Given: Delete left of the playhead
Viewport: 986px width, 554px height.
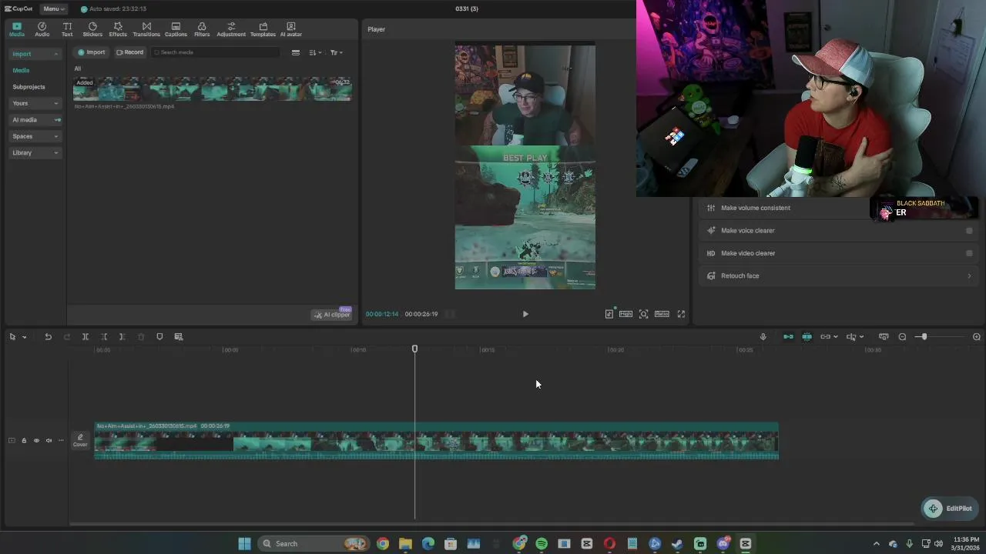Looking at the screenshot, I should click(x=104, y=337).
